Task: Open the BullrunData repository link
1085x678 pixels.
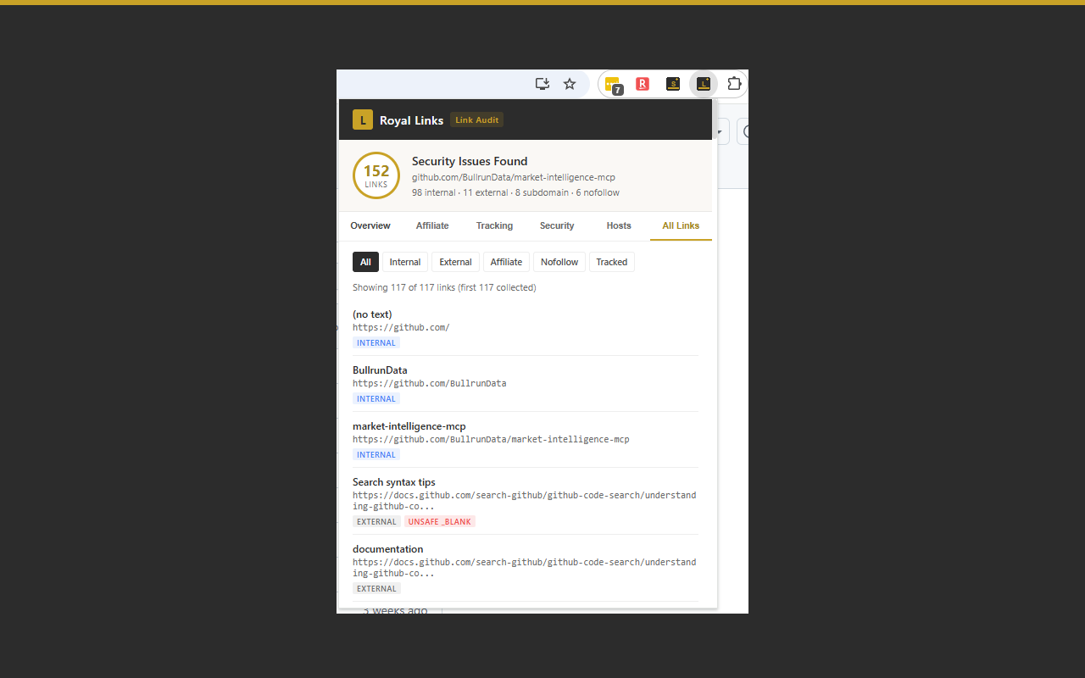Action: click(380, 370)
